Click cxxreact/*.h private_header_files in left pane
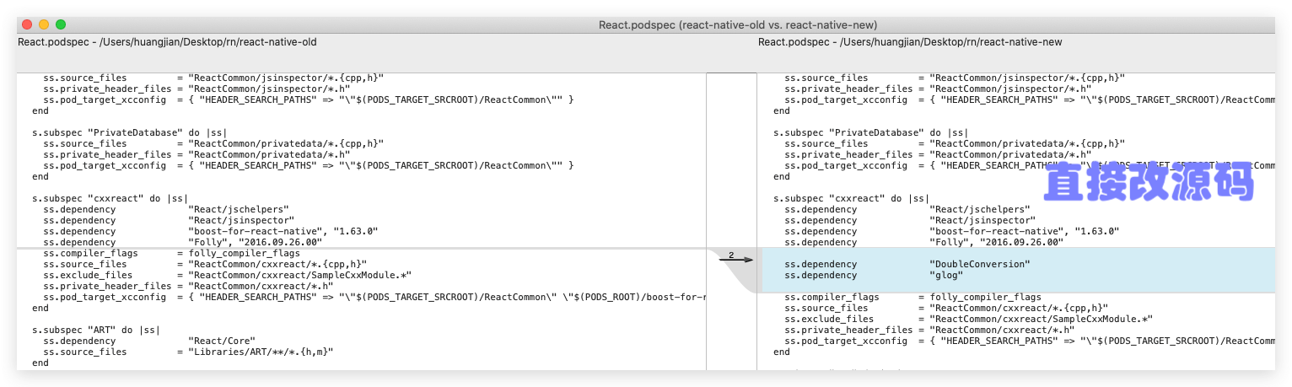The height and width of the screenshot is (387, 1292). [x=188, y=286]
